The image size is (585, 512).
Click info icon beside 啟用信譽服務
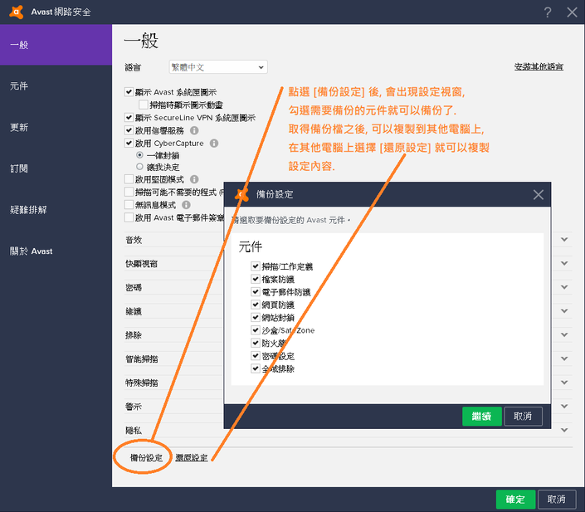194,130
